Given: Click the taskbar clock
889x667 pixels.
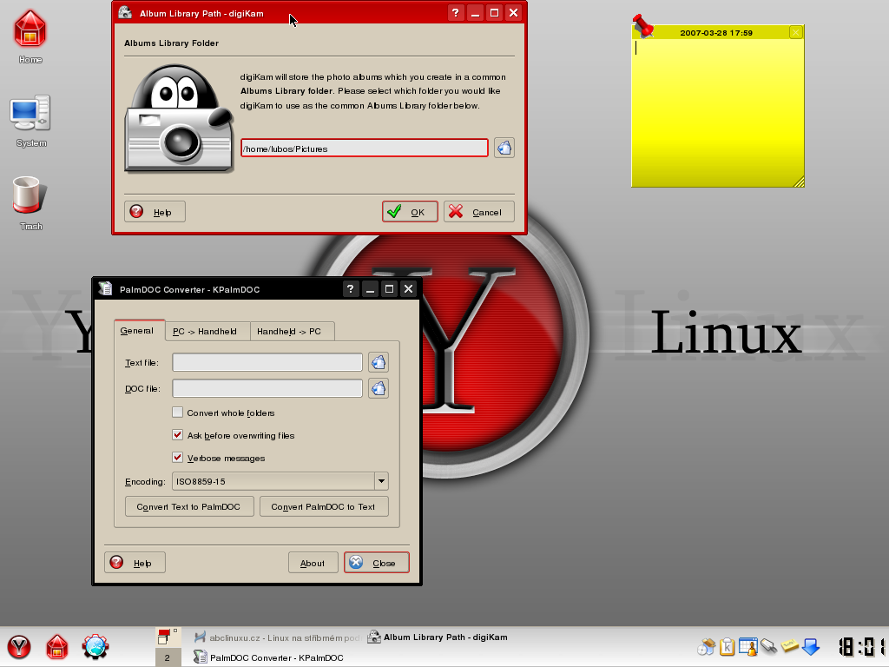Looking at the screenshot, I should point(862,646).
